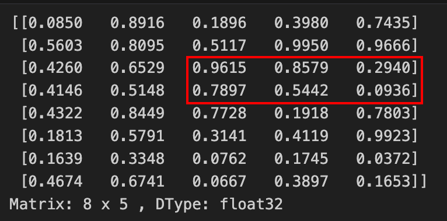447x221 pixels.
Task: Click the matrix value 0.0850
Action: (55, 23)
